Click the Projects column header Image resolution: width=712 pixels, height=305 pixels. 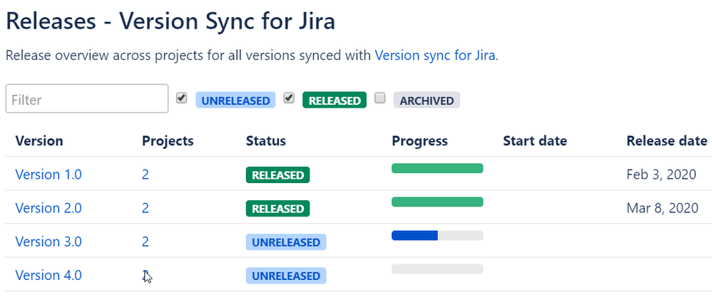tap(168, 140)
